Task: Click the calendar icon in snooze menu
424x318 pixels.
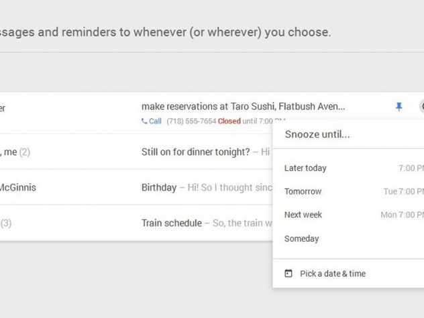Action: point(288,274)
